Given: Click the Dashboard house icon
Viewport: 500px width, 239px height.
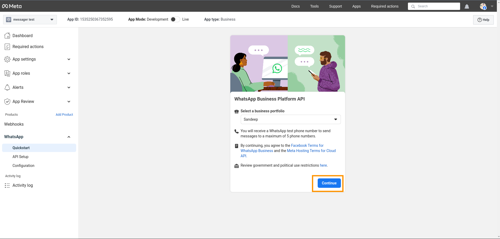Looking at the screenshot, I should (x=7, y=36).
